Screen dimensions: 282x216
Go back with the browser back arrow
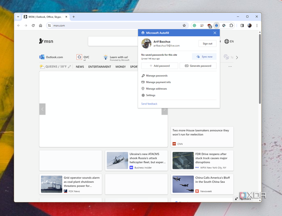[18, 26]
